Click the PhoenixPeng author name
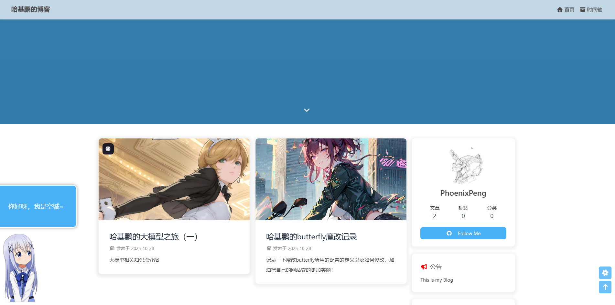 coord(463,193)
